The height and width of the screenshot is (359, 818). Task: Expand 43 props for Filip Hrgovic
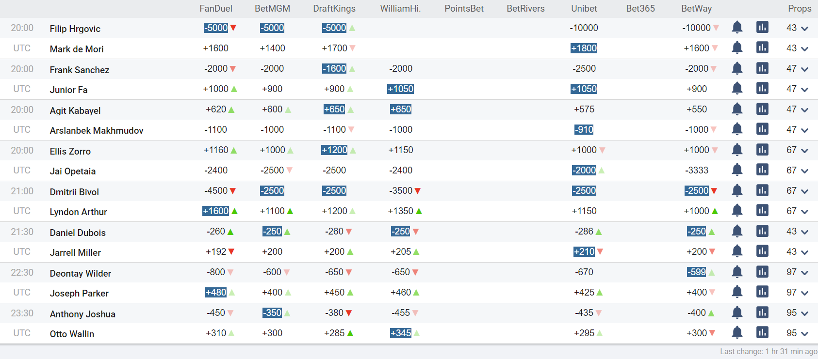pos(798,28)
